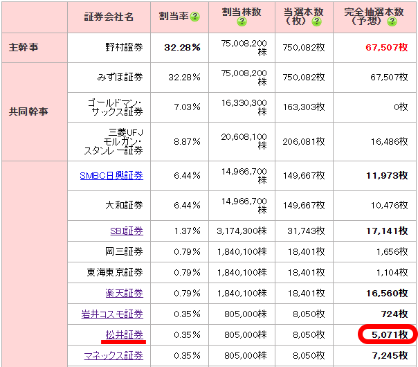Select the 三菱UFJモルガン・スタンレー証券 cell
Screen dimensions: 418x367
109,142
